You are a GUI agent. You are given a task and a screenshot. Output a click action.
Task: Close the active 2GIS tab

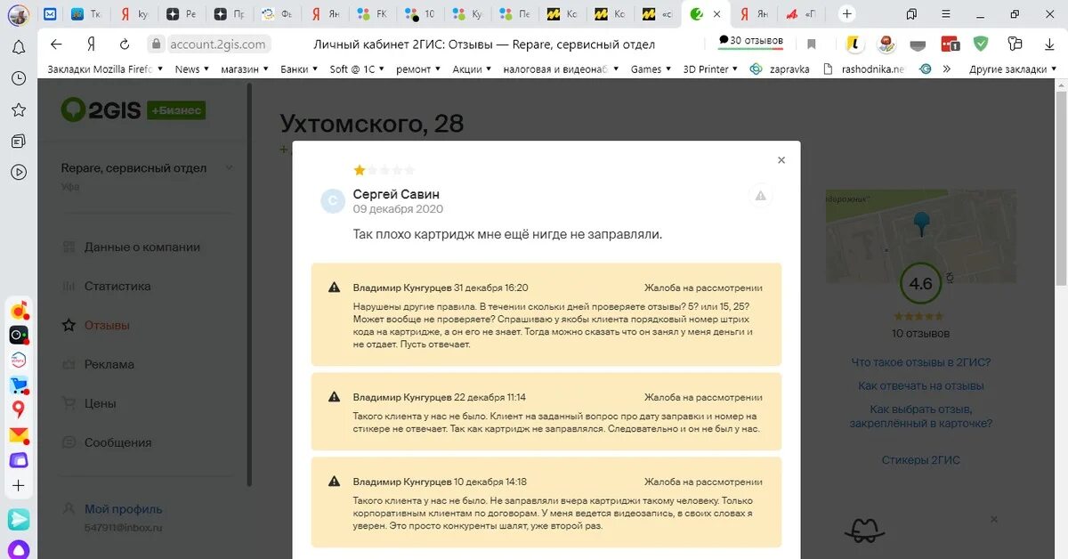tap(716, 14)
